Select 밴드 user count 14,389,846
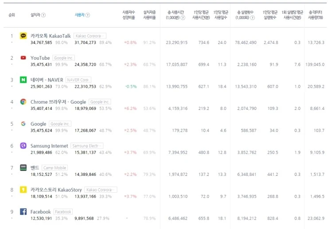Viewport: 328px width, 229px height. [x=86, y=174]
